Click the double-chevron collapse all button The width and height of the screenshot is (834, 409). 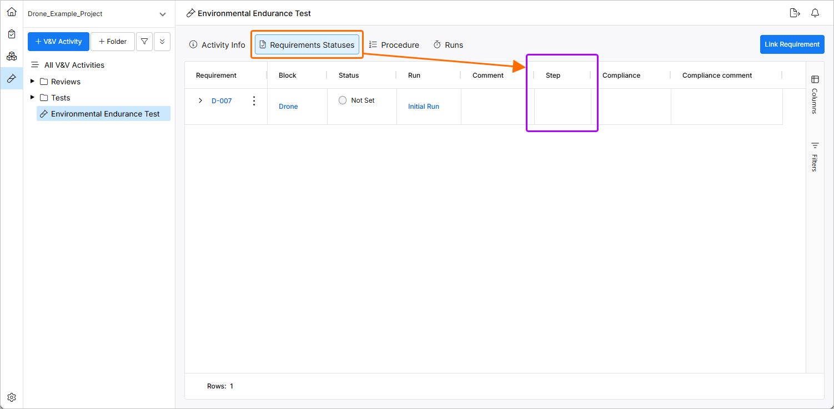(162, 42)
